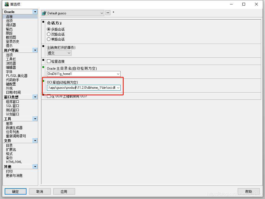
Task: Open the 概览图 preferences page
Action: point(11,37)
